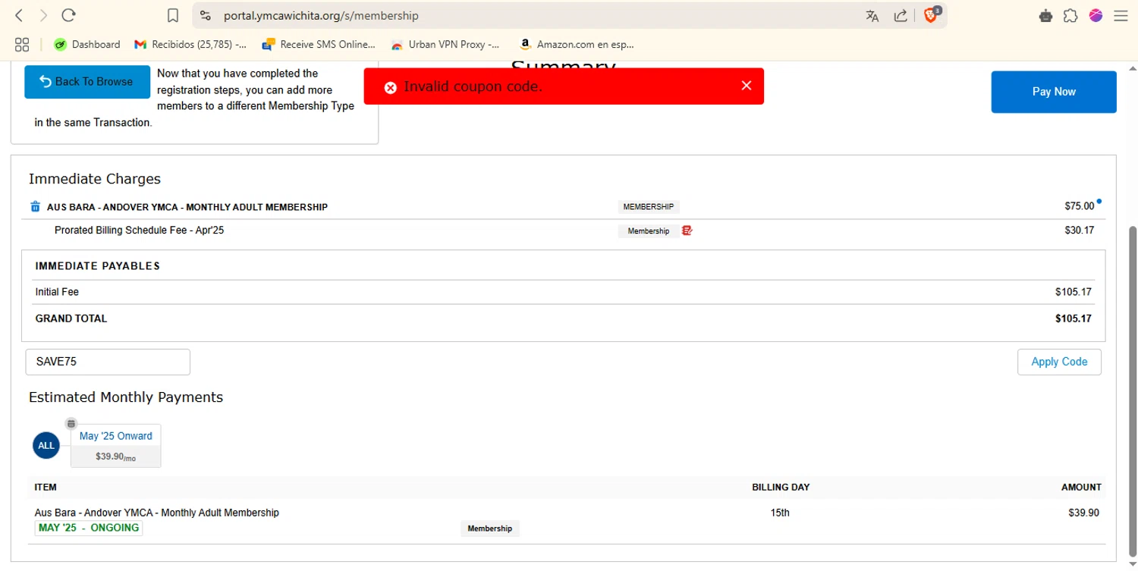Click the Pay Now button
This screenshot has height=571, width=1138.
(1054, 92)
